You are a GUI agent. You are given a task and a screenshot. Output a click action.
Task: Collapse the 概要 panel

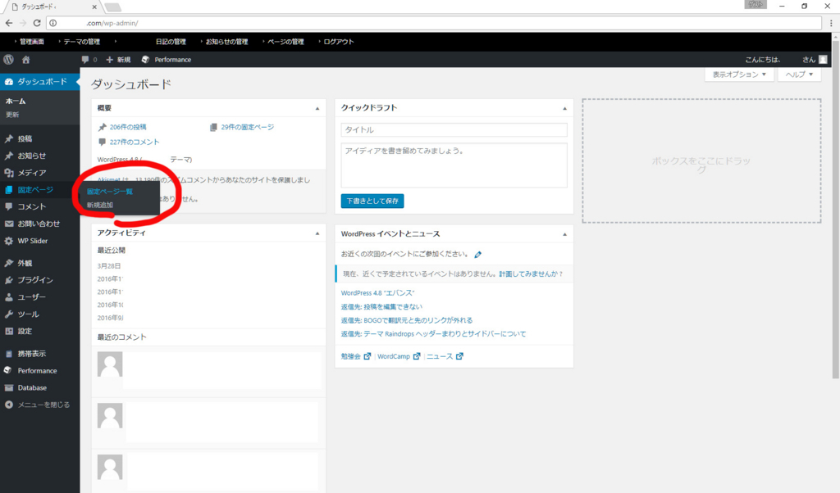coord(317,109)
